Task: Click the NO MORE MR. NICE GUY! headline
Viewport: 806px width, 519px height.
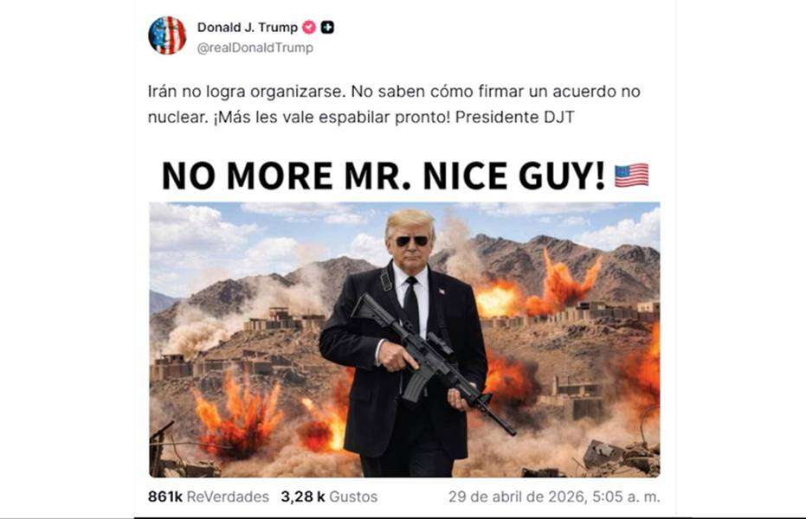Action: coord(384,176)
